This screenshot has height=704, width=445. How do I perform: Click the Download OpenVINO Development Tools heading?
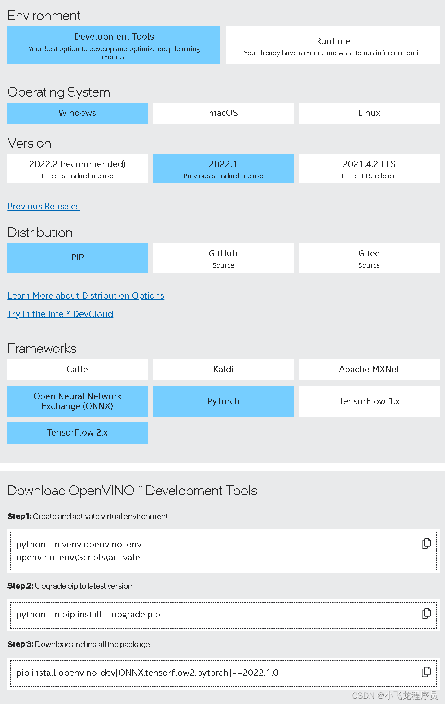[x=132, y=491]
